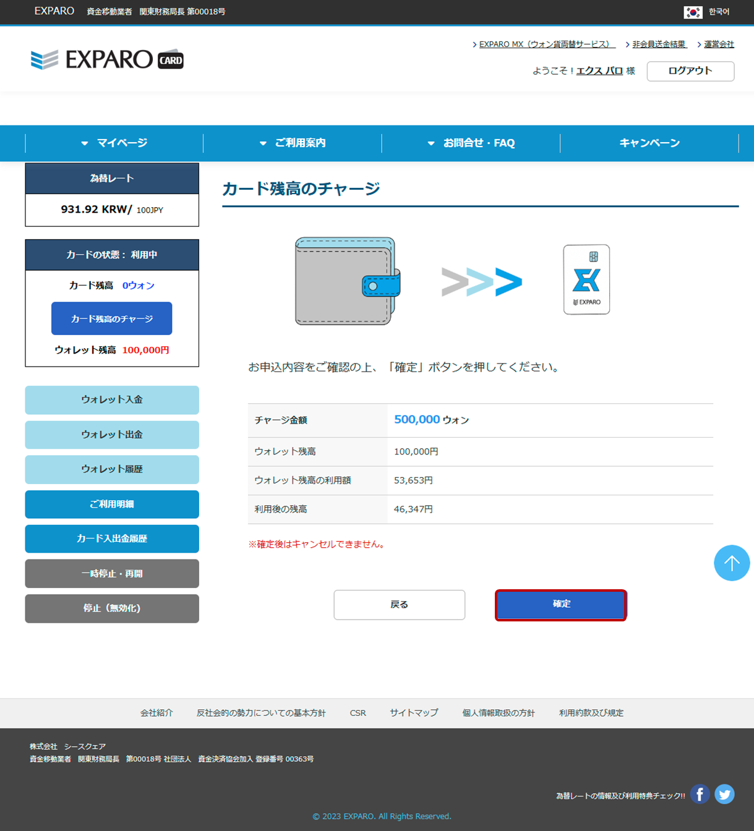Screen dimensions: 754x831
Task: Open the Twitter page icon
Action: coord(724,794)
